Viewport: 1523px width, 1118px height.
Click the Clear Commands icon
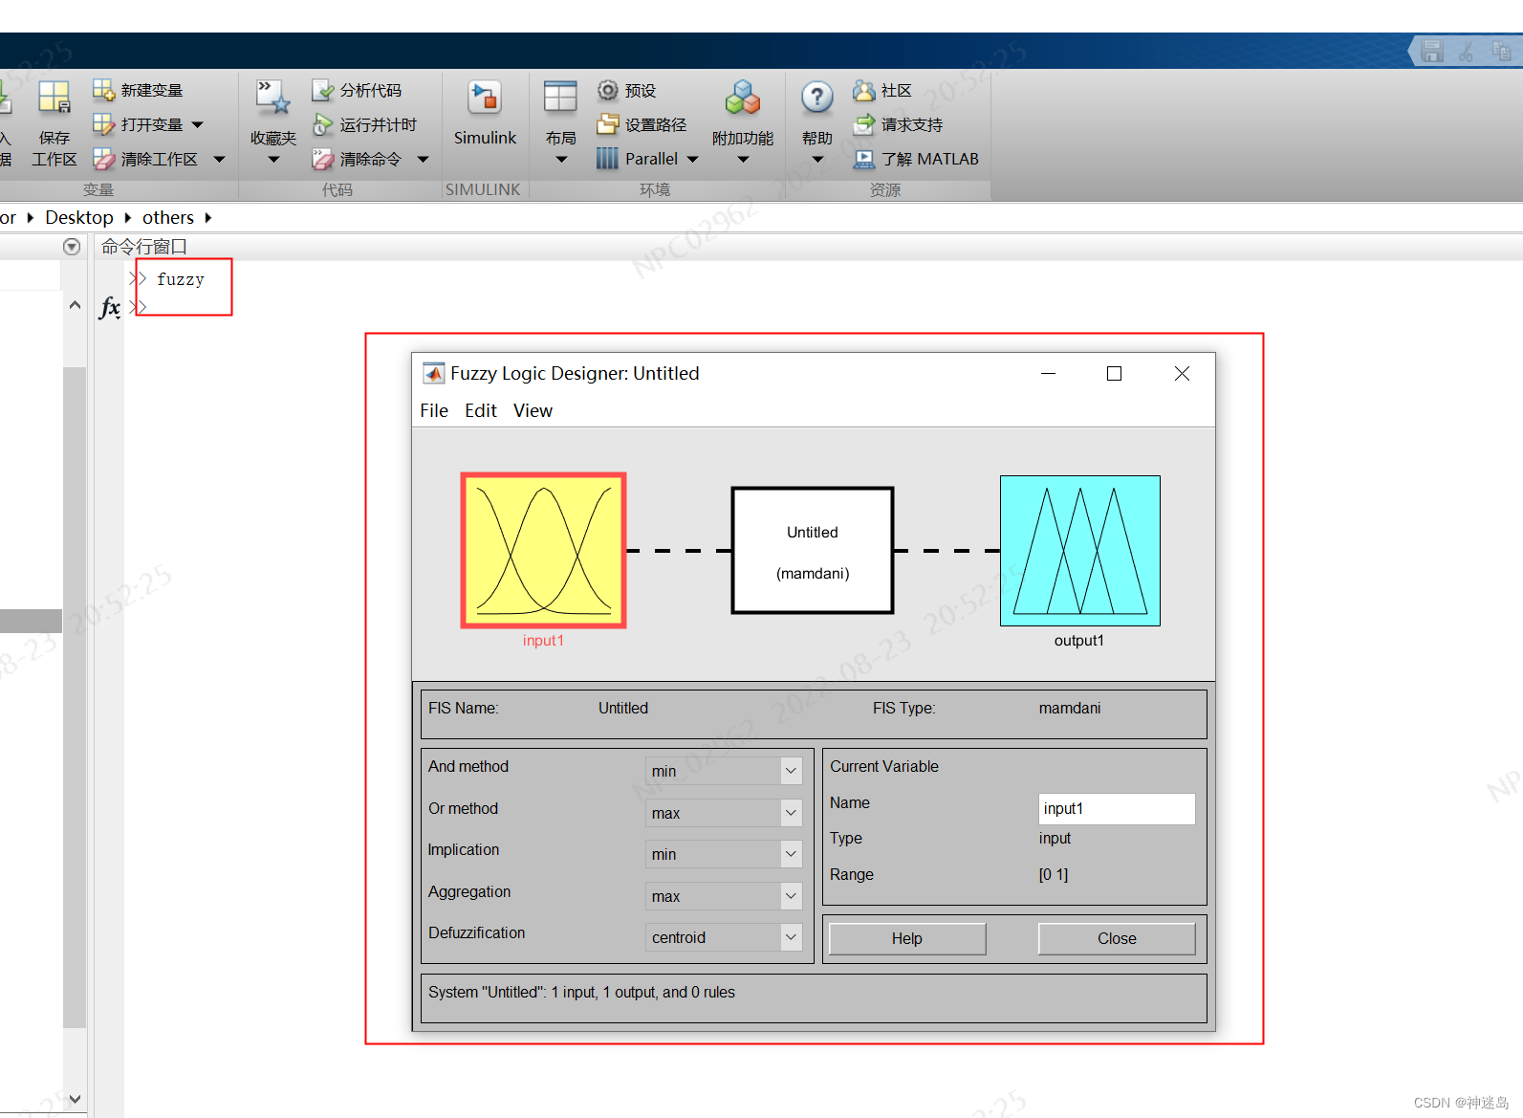tap(322, 159)
